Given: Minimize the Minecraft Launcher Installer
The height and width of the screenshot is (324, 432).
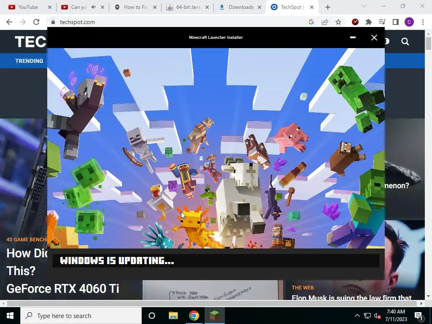Looking at the screenshot, I should pyautogui.click(x=353, y=38).
